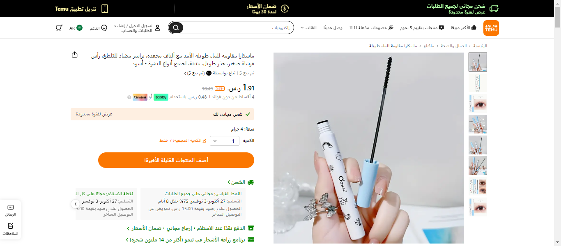Open the quantity dropdown
The image size is (561, 246).
pyautogui.click(x=225, y=141)
